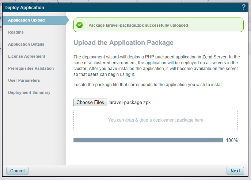Click the package successfully uploaded message
This screenshot has height=180, width=251.
[x=138, y=26]
